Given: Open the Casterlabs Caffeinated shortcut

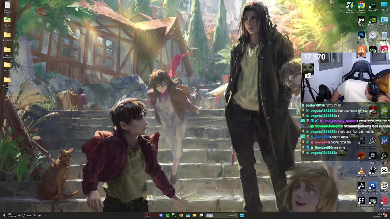Looking at the screenshot, I should click(384, 203).
